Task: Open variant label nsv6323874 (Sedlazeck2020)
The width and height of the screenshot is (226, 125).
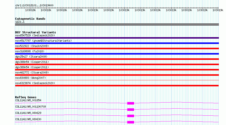Action: pyautogui.click(x=35, y=83)
